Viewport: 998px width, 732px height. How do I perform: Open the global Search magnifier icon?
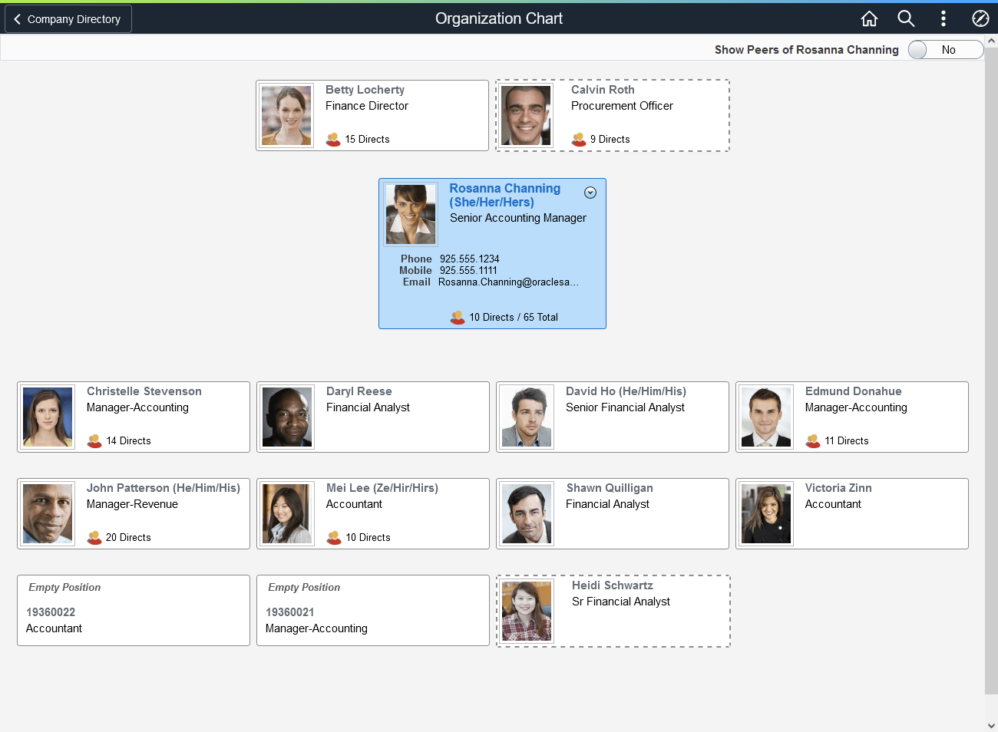pos(906,18)
